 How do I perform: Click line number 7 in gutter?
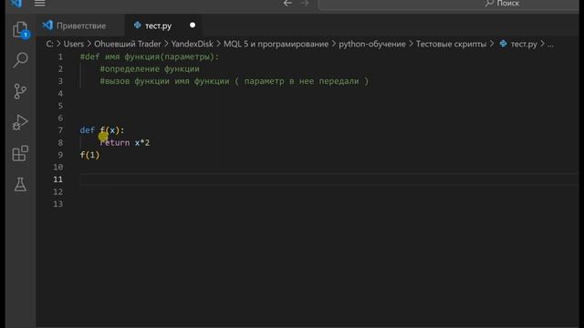point(60,130)
